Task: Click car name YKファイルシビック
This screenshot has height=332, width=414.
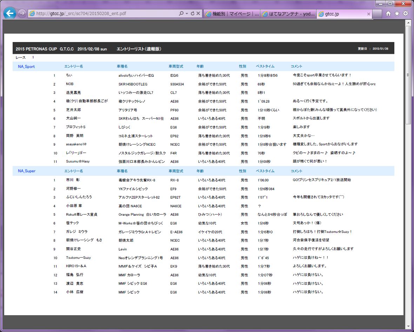Action: coord(133,189)
